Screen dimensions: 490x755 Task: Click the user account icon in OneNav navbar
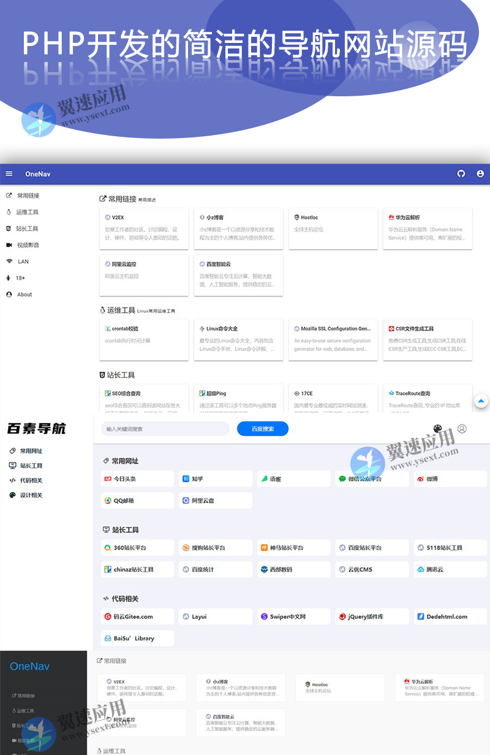point(481,174)
